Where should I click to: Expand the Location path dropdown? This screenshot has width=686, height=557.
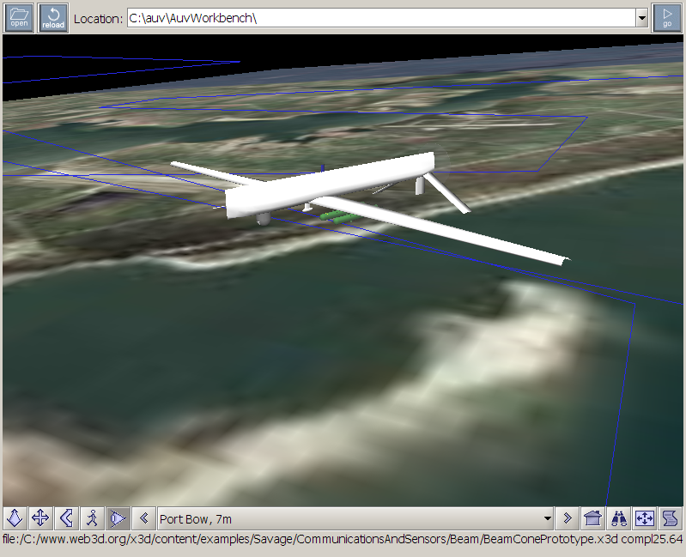pos(641,18)
